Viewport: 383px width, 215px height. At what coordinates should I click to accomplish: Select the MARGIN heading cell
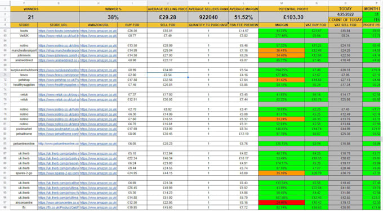coord(282,25)
